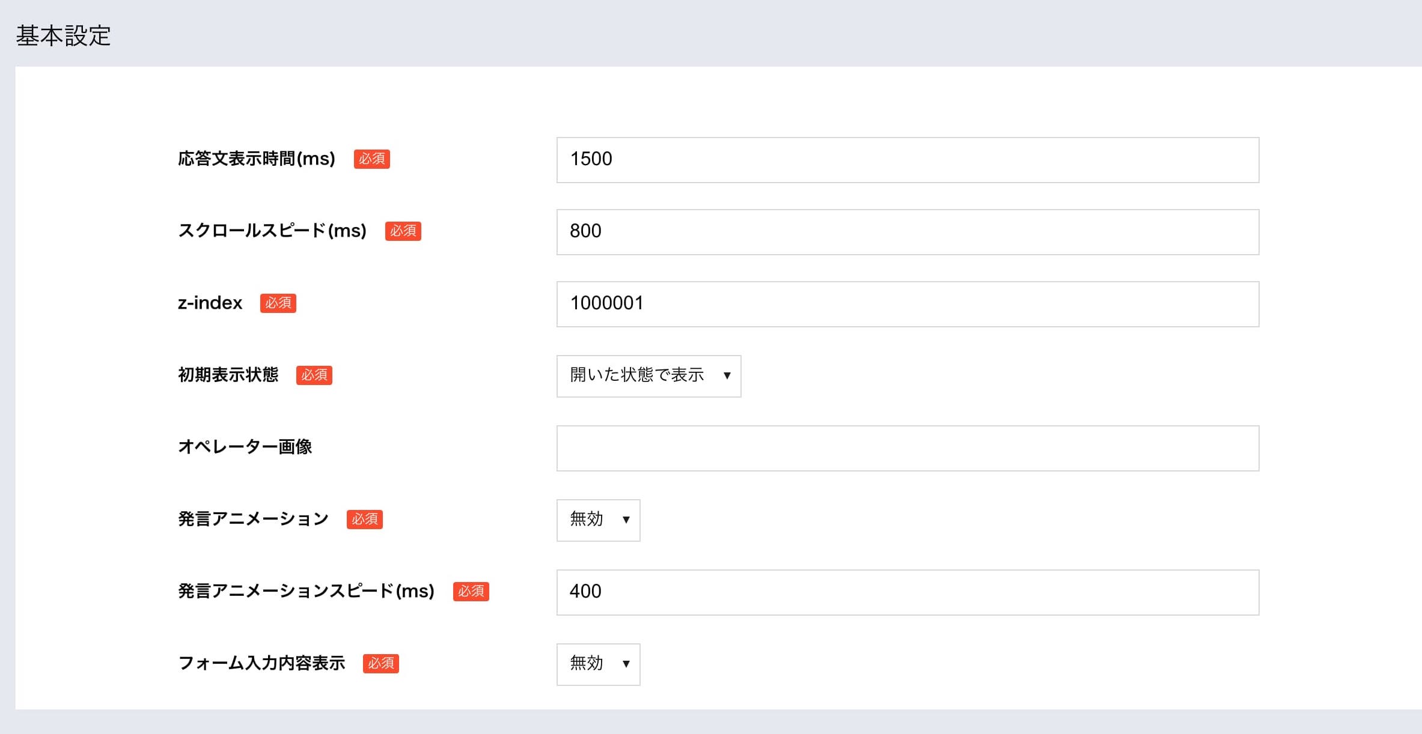Click the 必須 badge beside 応答文表示時間
This screenshot has height=734, width=1422.
pyautogui.click(x=371, y=159)
